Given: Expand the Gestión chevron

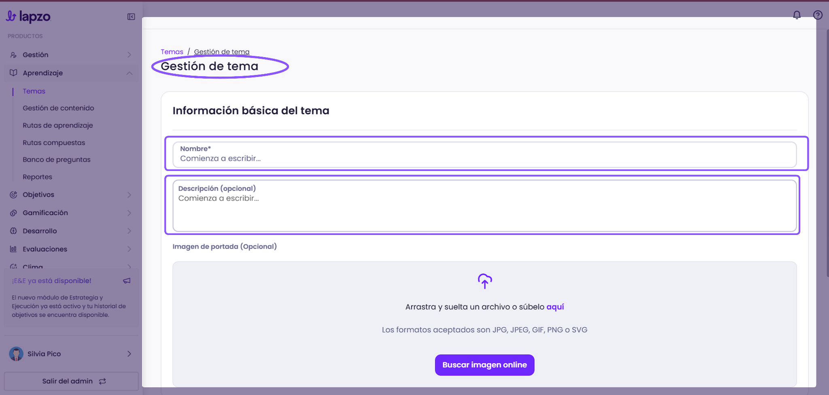Looking at the screenshot, I should click(x=129, y=55).
